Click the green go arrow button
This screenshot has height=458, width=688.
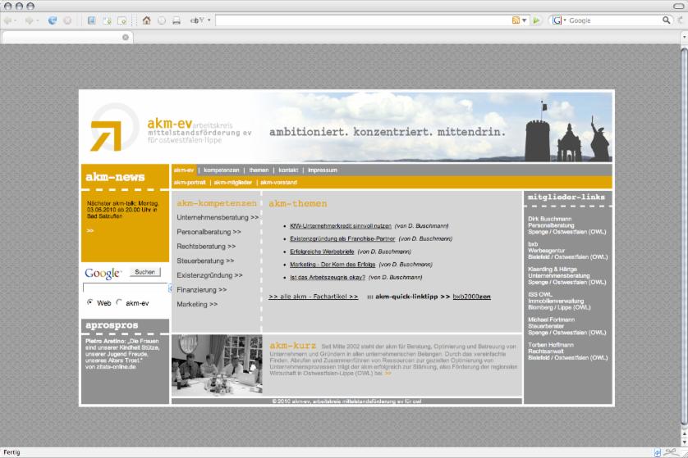[x=537, y=20]
